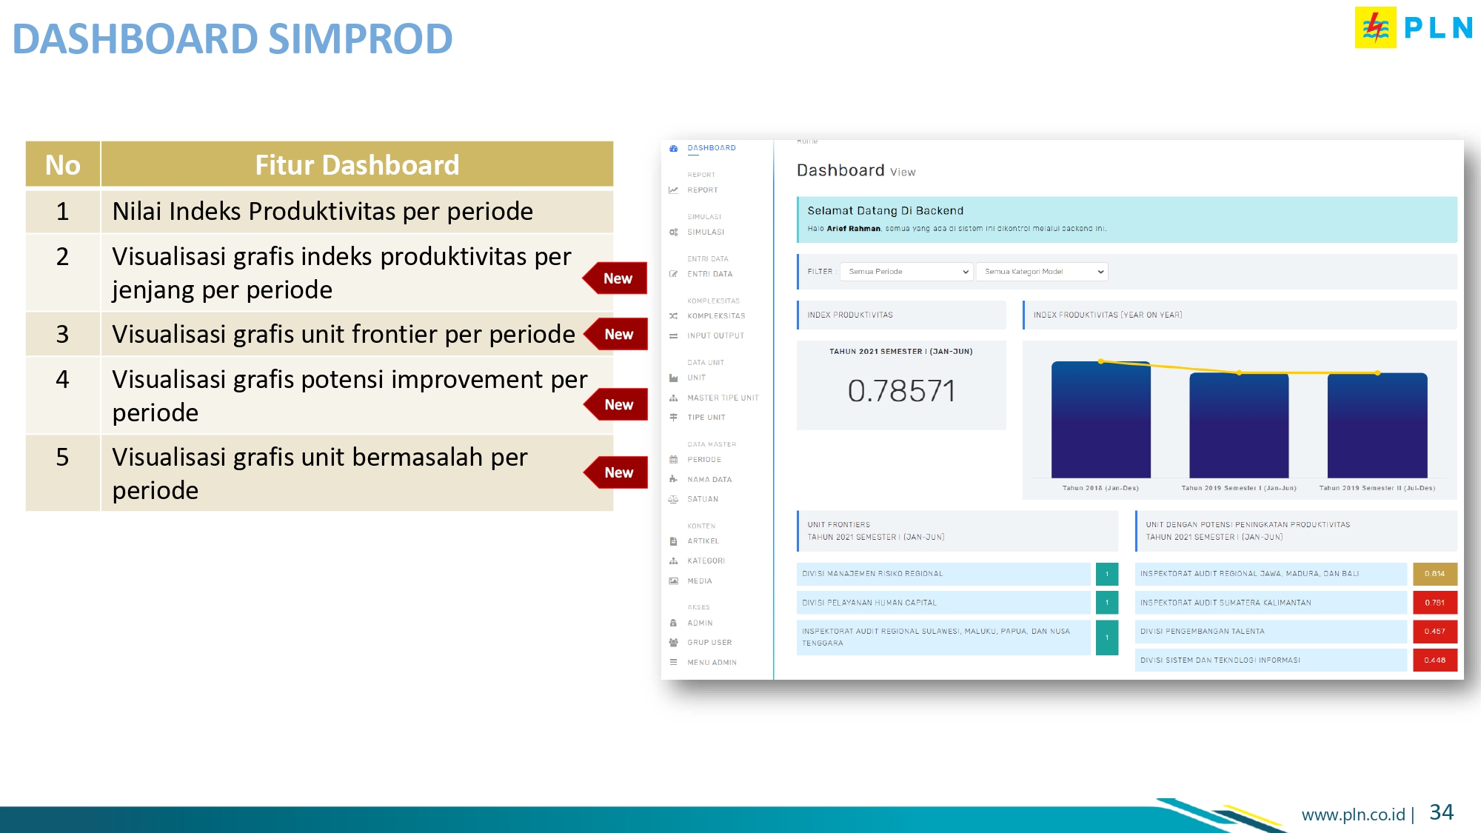Click the Kompleksitas shuffle icon
The image size is (1481, 833).
point(673,316)
